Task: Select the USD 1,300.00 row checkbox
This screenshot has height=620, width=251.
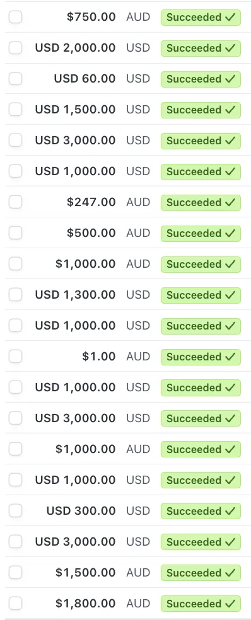Action: pyautogui.click(x=15, y=295)
